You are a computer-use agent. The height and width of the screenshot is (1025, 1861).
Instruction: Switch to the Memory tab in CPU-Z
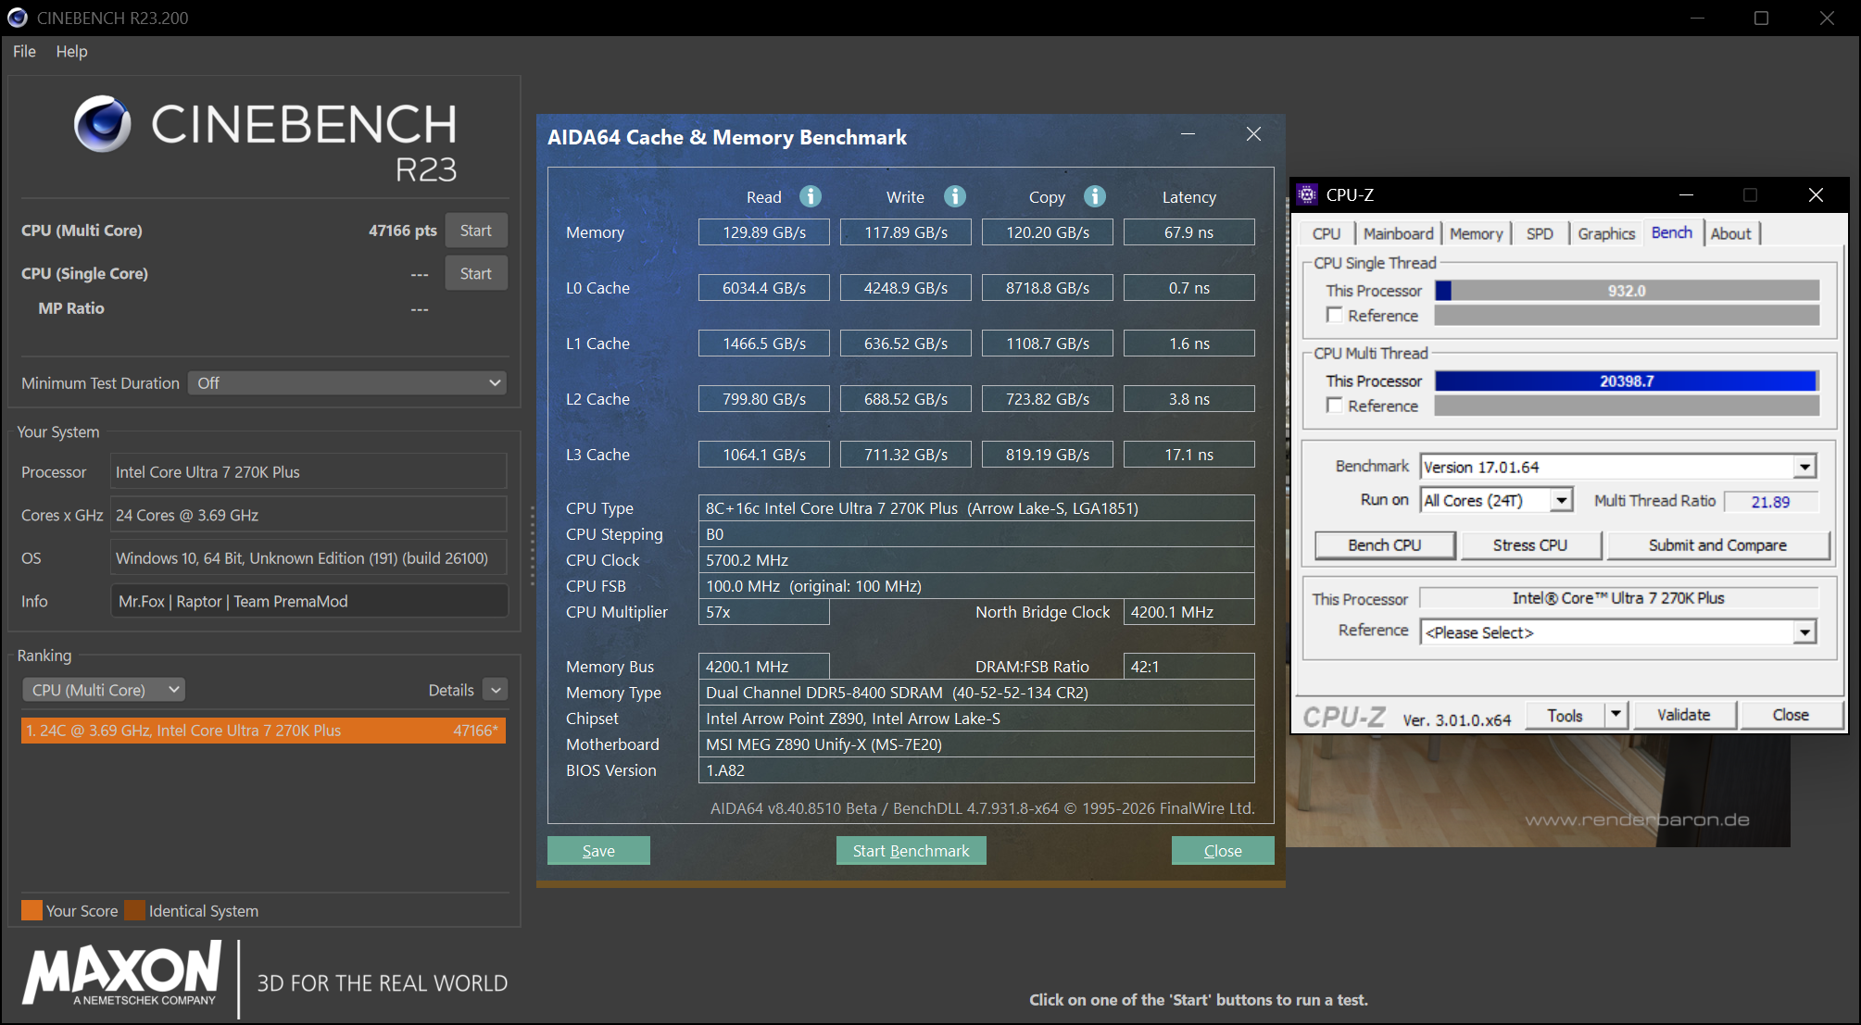[1477, 233]
